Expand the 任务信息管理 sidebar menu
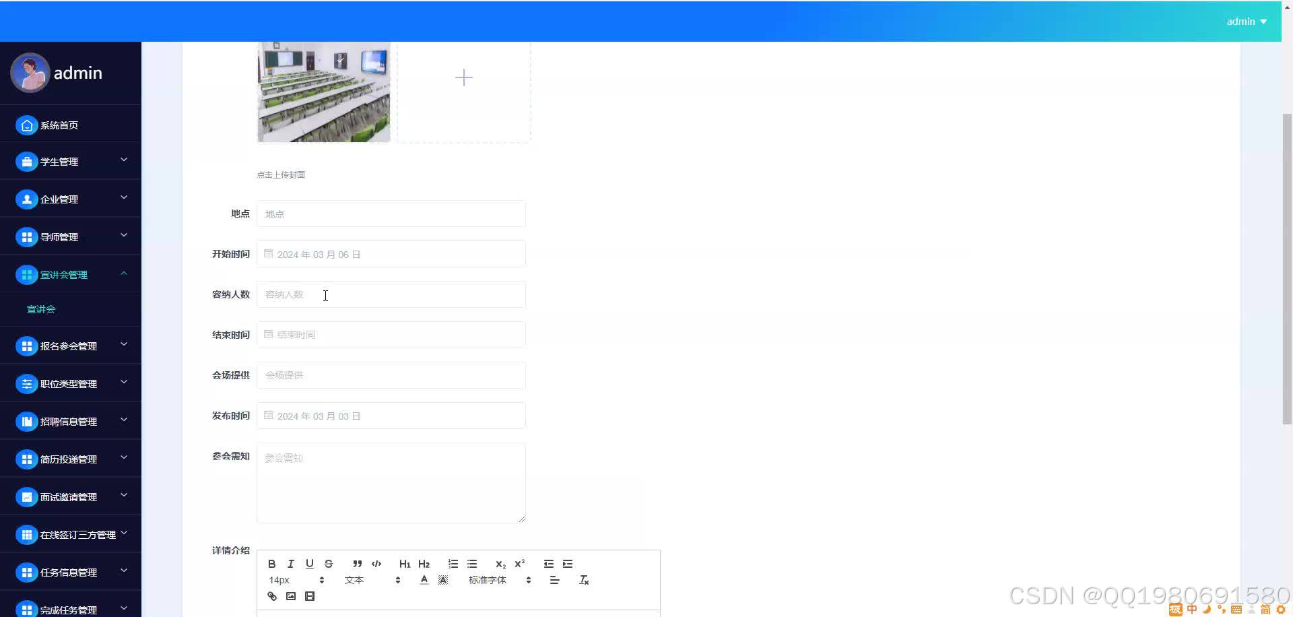Viewport: 1293px width, 617px height. point(71,573)
